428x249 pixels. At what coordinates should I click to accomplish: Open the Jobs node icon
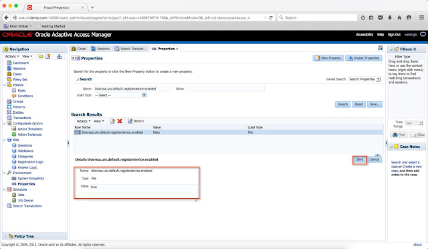coord(14,195)
